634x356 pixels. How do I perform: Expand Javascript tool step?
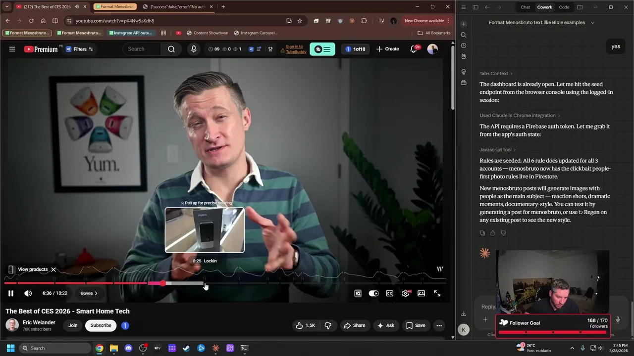(497, 150)
